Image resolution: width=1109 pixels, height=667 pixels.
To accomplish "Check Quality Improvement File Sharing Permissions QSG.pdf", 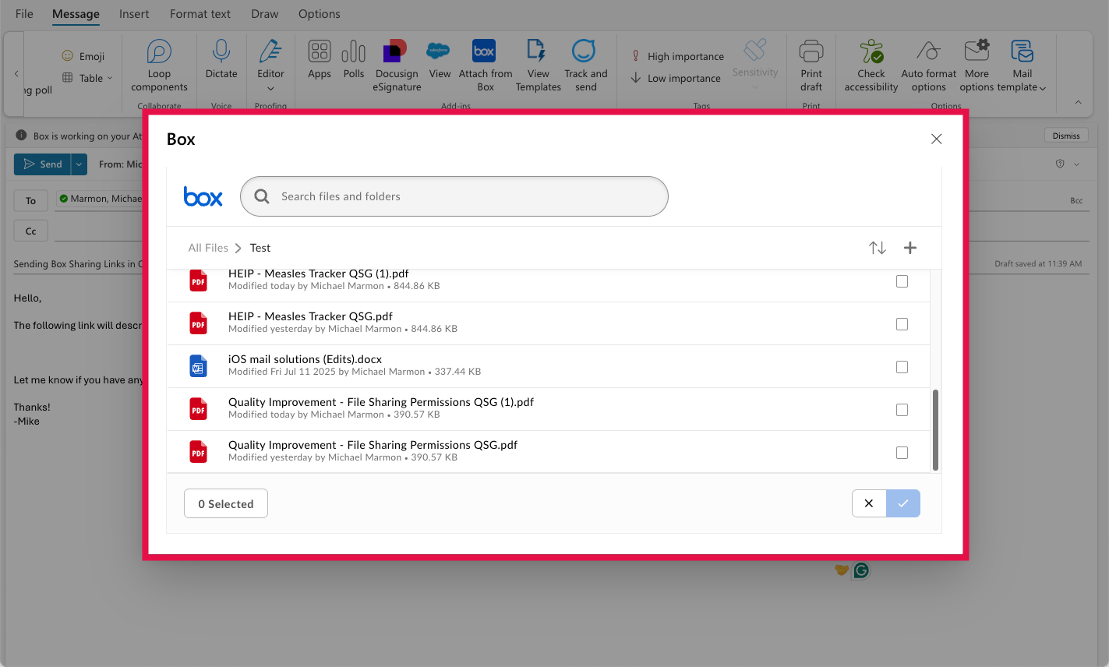I will [x=902, y=453].
